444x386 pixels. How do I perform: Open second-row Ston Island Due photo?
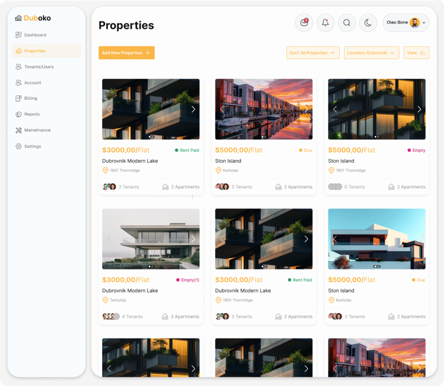[x=377, y=239]
